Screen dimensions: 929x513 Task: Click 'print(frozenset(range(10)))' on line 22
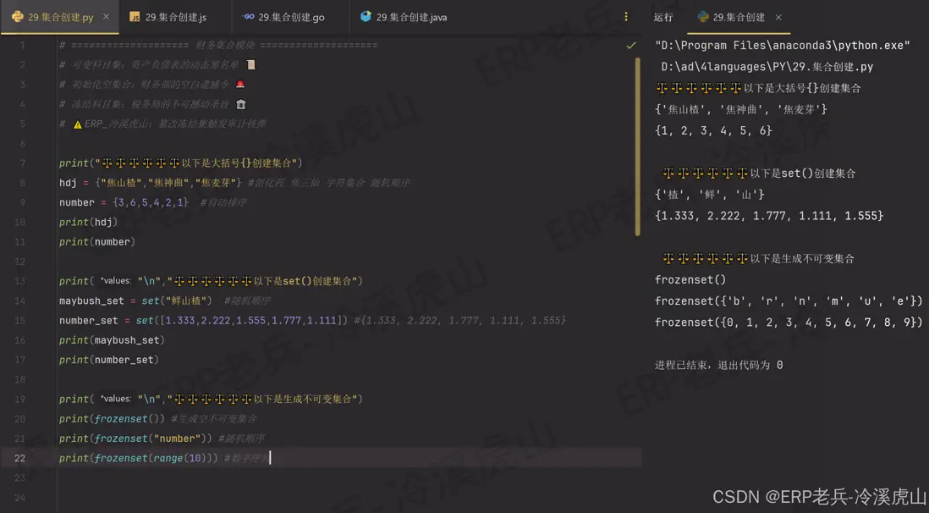click(139, 458)
